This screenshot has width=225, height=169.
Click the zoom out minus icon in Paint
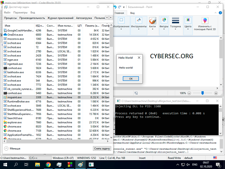coord(189,93)
